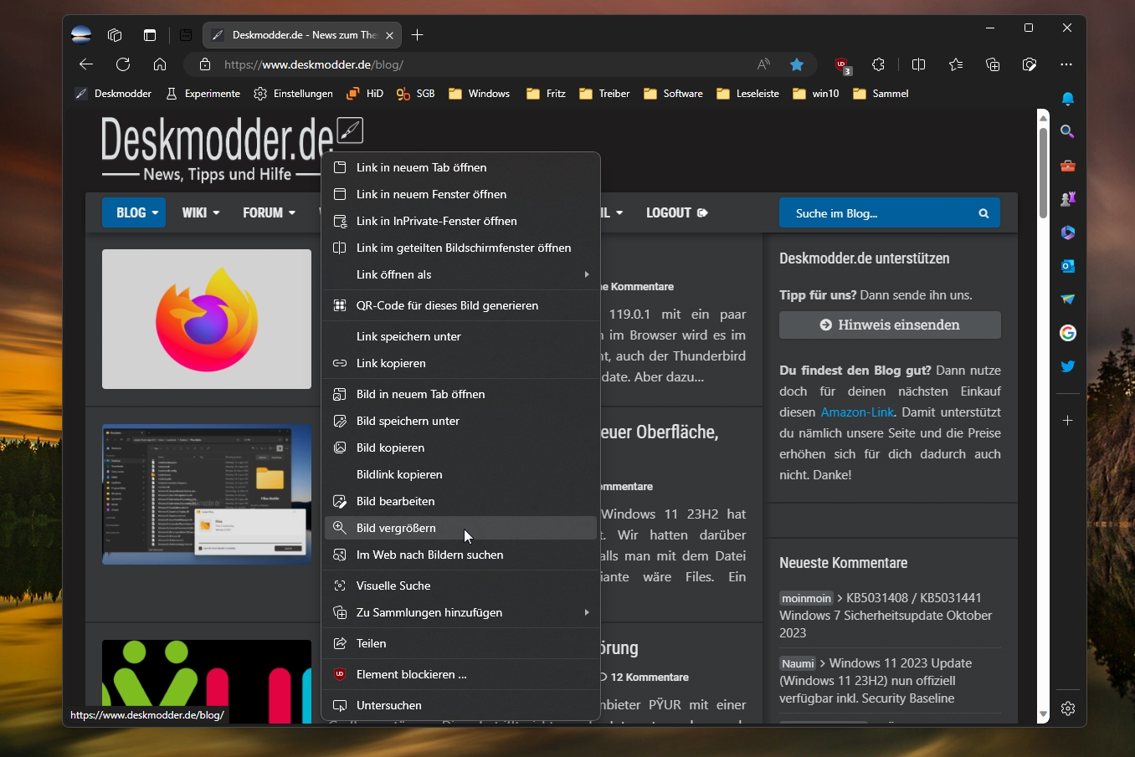
Task: Open the Treiber bookmarks folder
Action: tap(604, 94)
